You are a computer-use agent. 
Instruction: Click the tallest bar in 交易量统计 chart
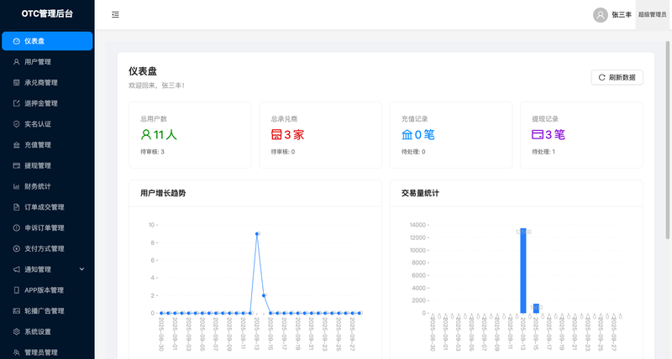click(522, 270)
